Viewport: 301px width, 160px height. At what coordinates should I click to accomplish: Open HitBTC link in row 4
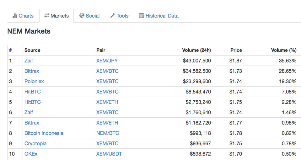[33, 92]
